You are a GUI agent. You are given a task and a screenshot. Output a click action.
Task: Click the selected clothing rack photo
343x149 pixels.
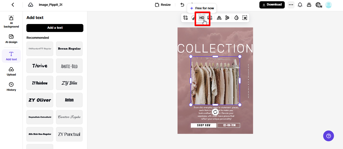tap(215, 80)
